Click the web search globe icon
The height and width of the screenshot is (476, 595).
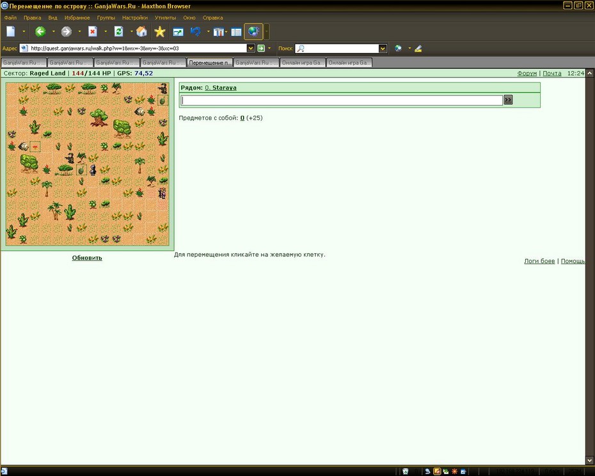coord(398,48)
